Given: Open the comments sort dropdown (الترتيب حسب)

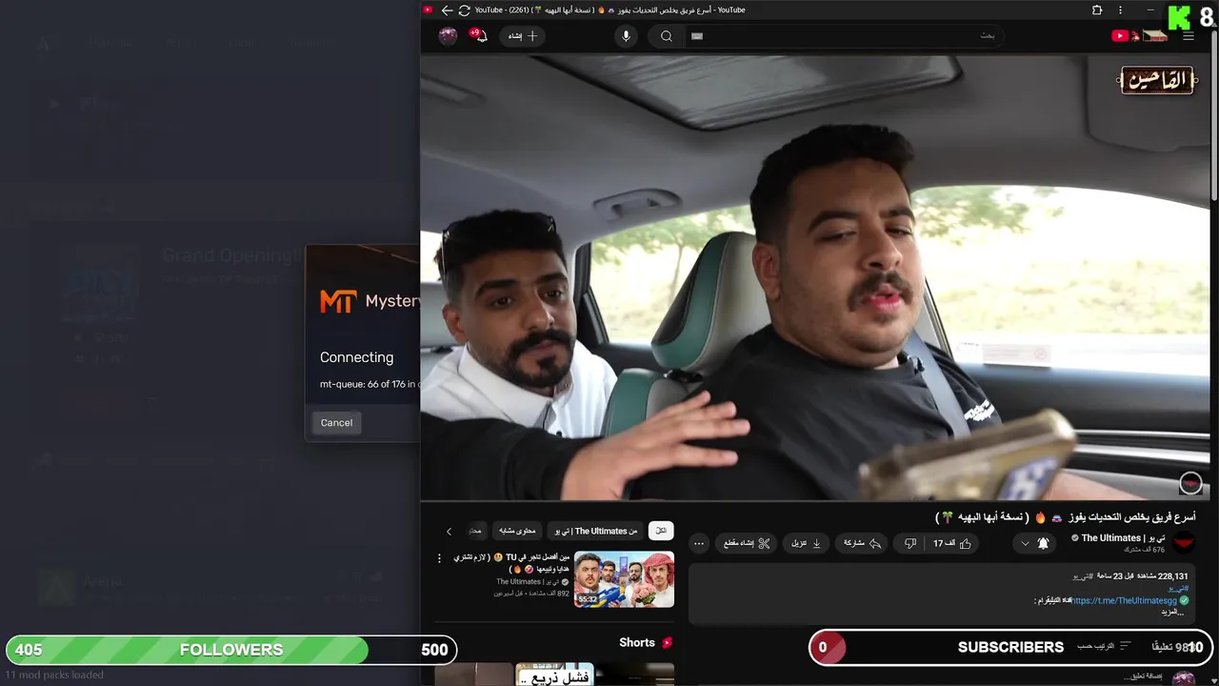Looking at the screenshot, I should tap(1104, 646).
